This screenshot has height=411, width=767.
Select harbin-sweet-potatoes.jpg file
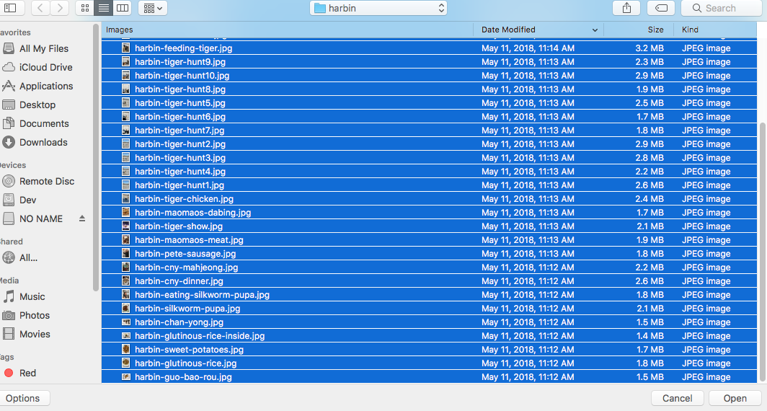[429, 349]
